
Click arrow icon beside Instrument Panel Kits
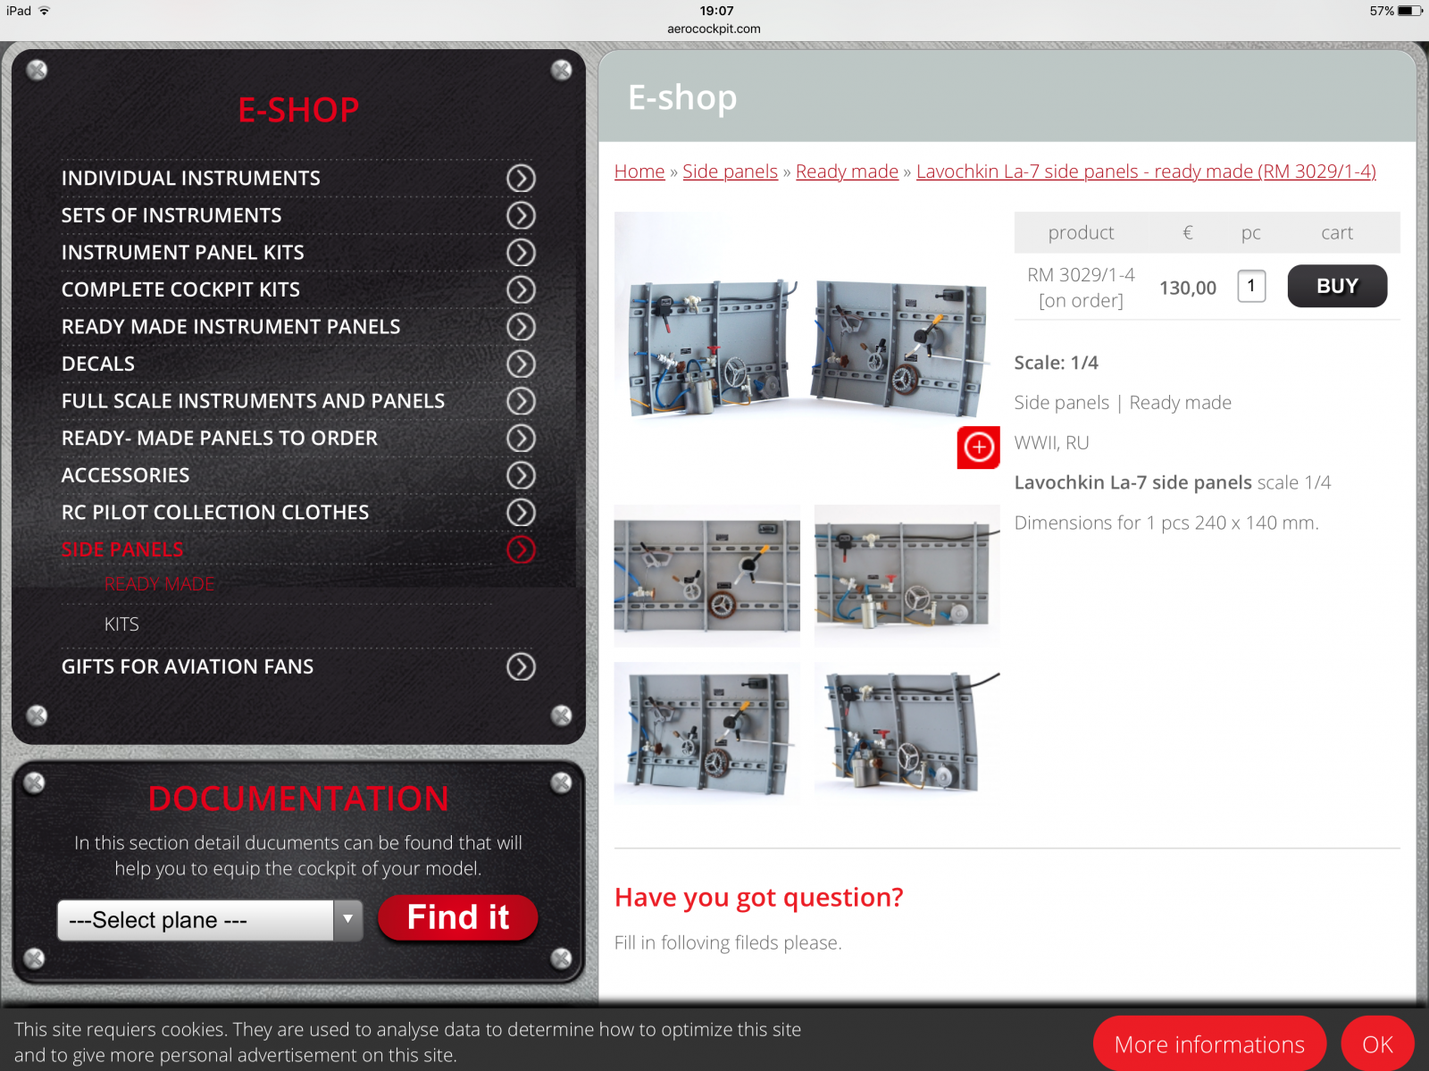(521, 253)
